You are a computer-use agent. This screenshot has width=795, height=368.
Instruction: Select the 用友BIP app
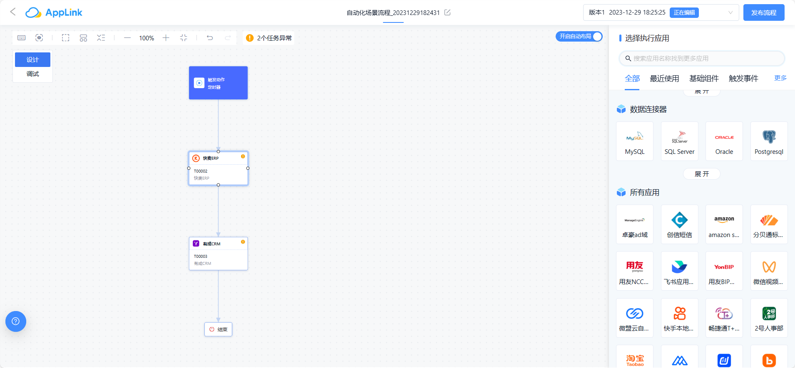(724, 271)
